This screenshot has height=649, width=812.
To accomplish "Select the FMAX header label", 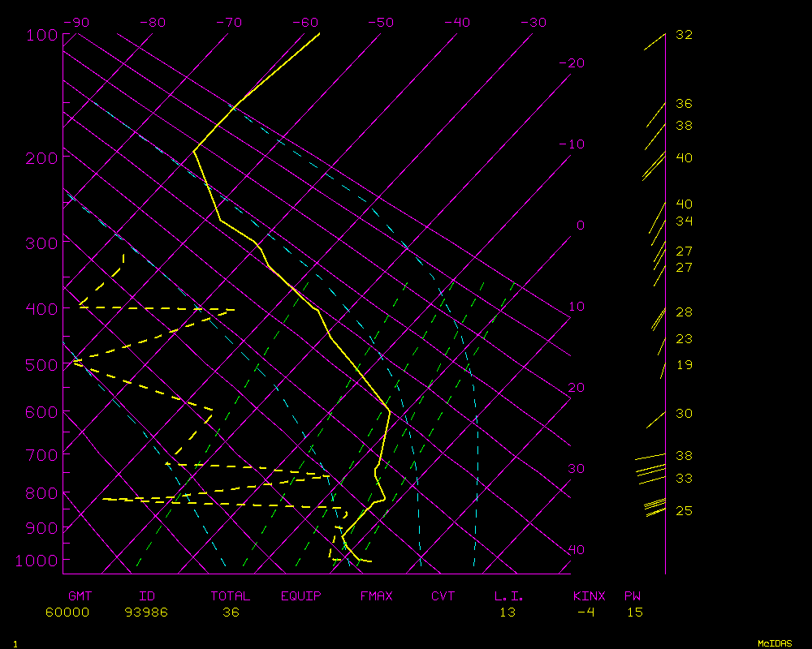I will tap(376, 596).
